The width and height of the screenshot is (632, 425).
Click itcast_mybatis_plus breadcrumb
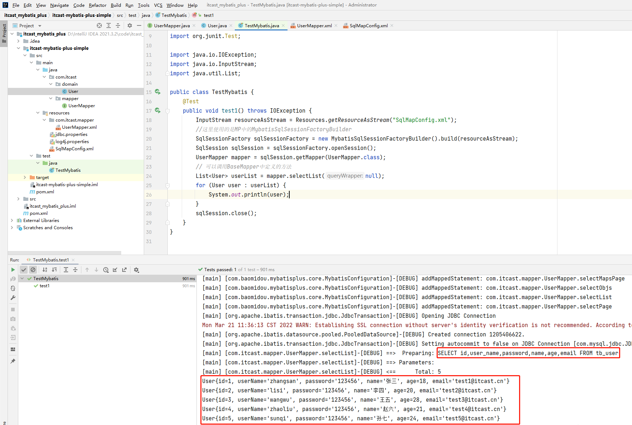click(25, 15)
